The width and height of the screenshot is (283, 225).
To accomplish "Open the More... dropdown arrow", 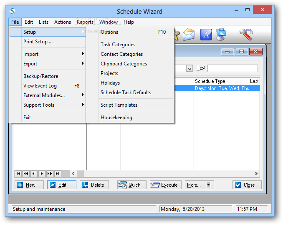I will 208,185.
